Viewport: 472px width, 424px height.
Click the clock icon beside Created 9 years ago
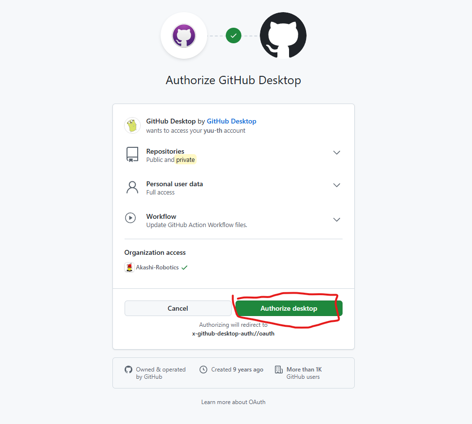click(203, 370)
